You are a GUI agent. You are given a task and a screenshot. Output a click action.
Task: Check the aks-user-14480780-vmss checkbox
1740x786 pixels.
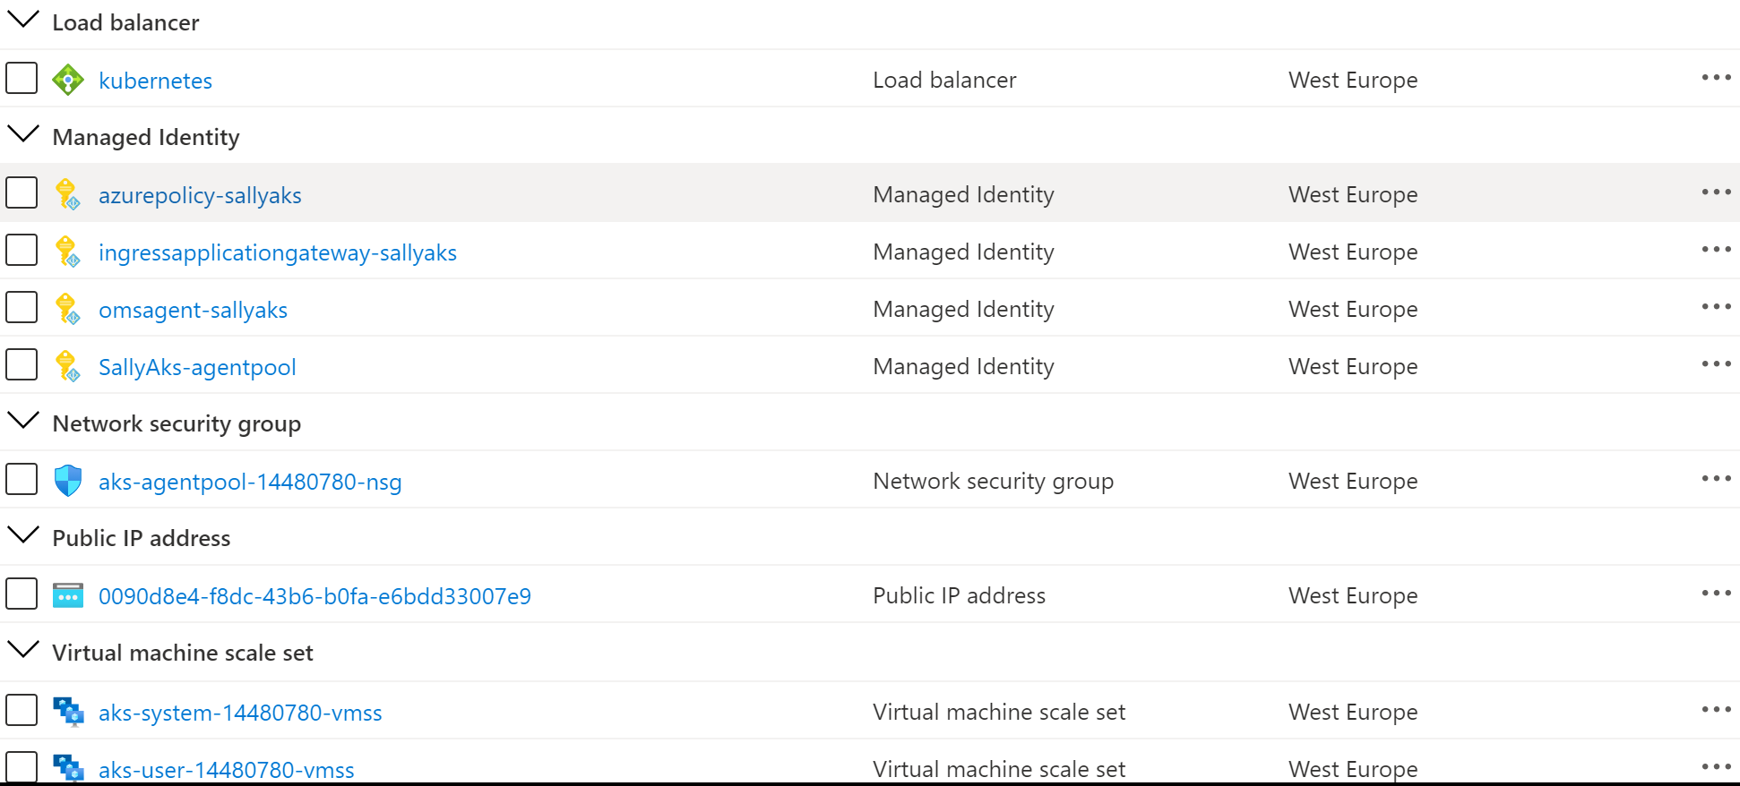(x=22, y=767)
